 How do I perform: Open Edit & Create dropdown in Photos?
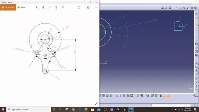tap(89, 7)
